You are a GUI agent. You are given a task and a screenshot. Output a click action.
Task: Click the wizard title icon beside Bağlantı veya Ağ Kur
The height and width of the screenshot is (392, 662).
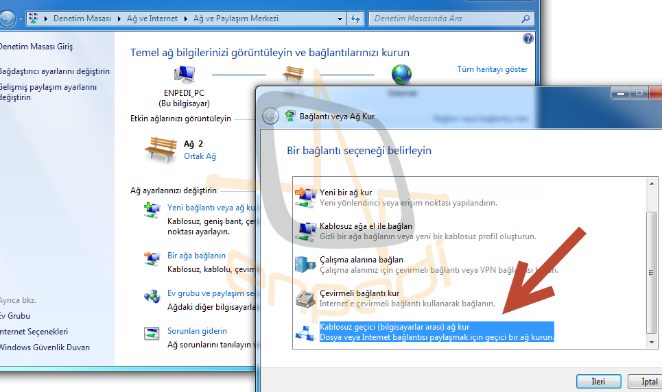[290, 116]
